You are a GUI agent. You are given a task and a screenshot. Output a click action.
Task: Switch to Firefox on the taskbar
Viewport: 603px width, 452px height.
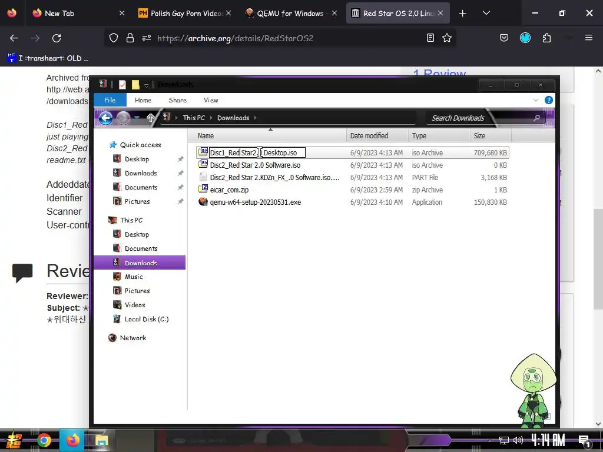72,440
